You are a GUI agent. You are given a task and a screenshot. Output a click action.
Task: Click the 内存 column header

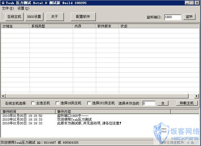(84, 26)
